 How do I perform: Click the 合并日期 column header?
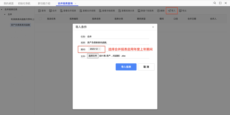coord(192,19)
